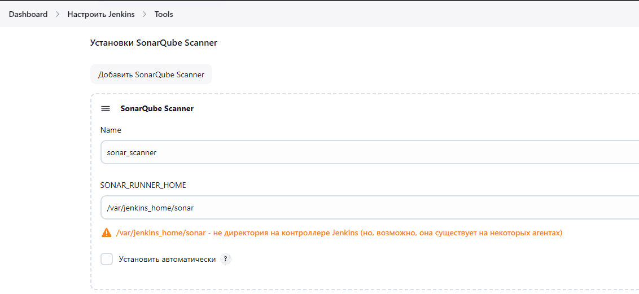Click the SONAR_RUNNER_HOME label
The height and width of the screenshot is (294, 639).
[x=143, y=185]
